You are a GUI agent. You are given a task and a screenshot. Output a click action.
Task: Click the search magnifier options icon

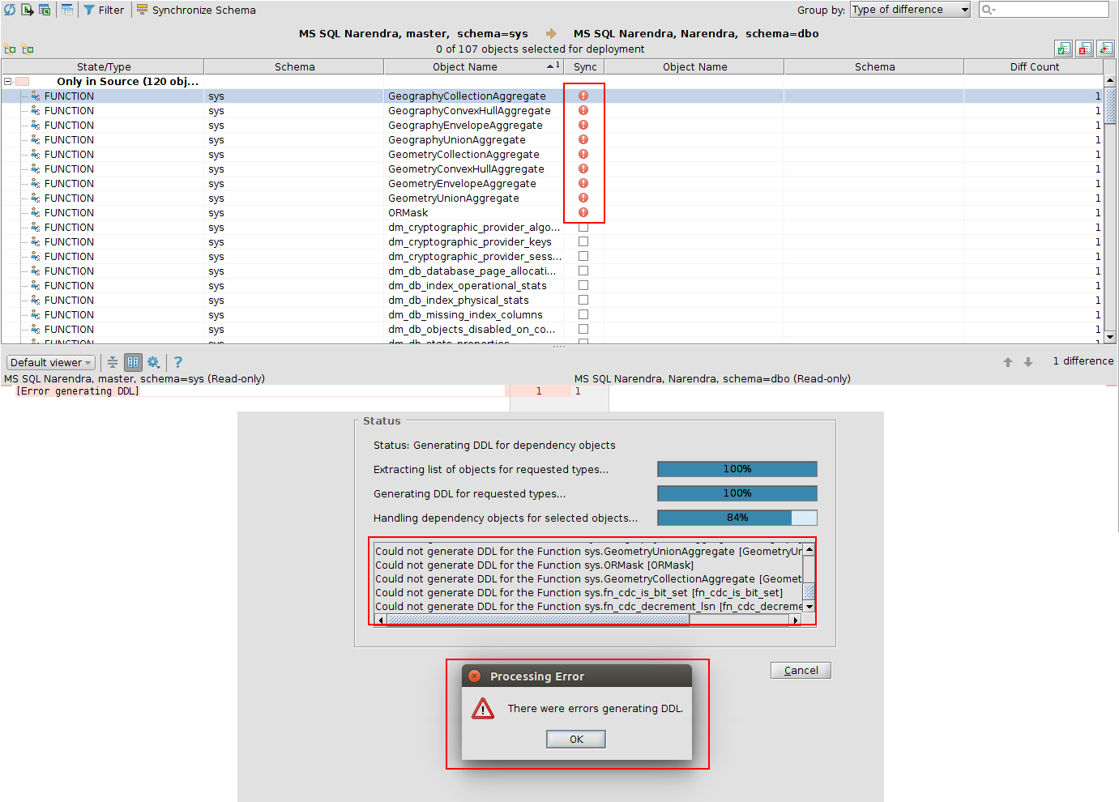[988, 10]
